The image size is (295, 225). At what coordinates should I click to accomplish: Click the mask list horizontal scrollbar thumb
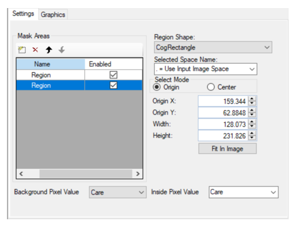[x=86, y=174]
